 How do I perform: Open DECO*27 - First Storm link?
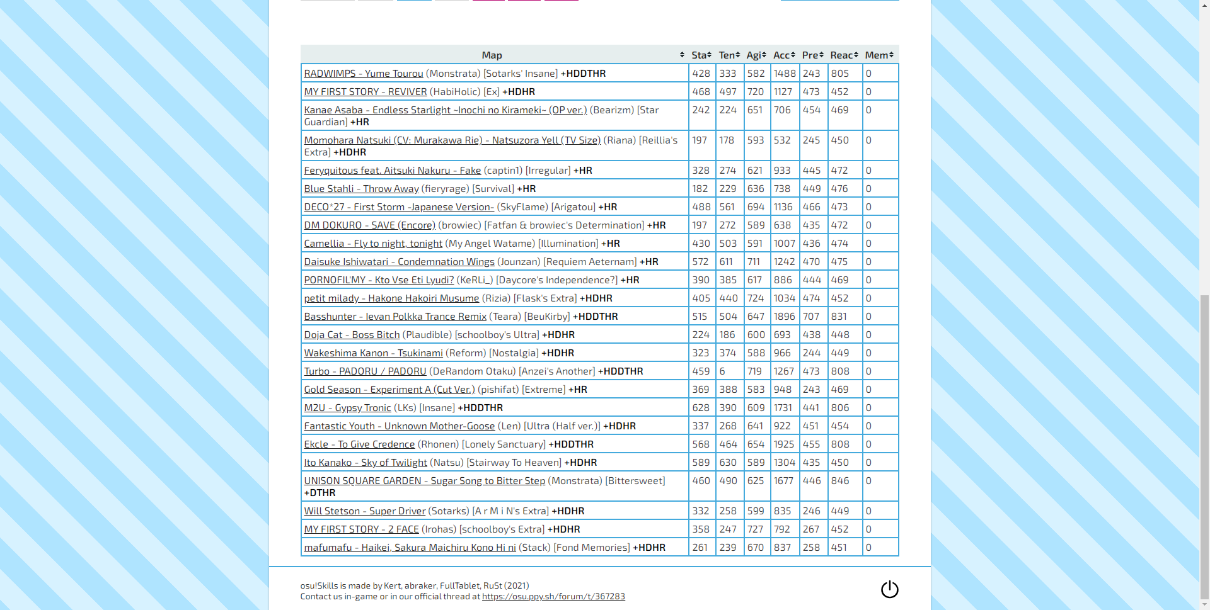399,207
